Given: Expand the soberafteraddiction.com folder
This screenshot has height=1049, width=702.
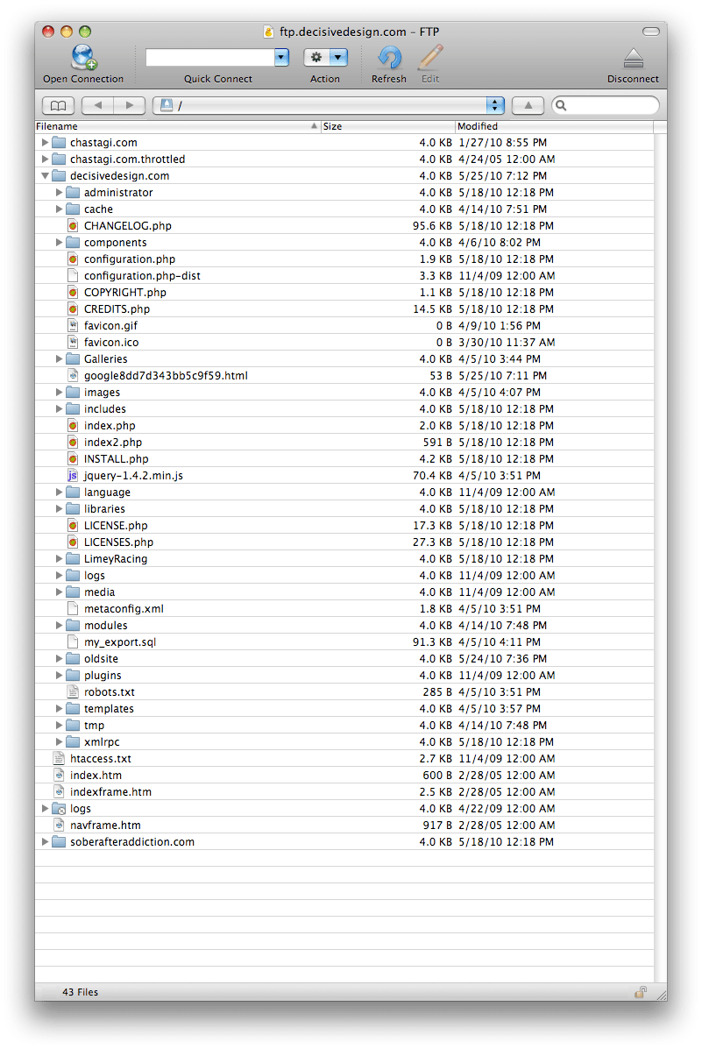Looking at the screenshot, I should tap(45, 841).
